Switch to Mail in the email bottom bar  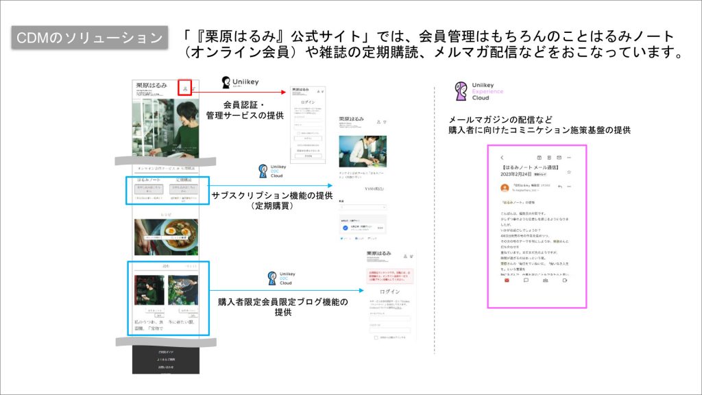(507, 280)
